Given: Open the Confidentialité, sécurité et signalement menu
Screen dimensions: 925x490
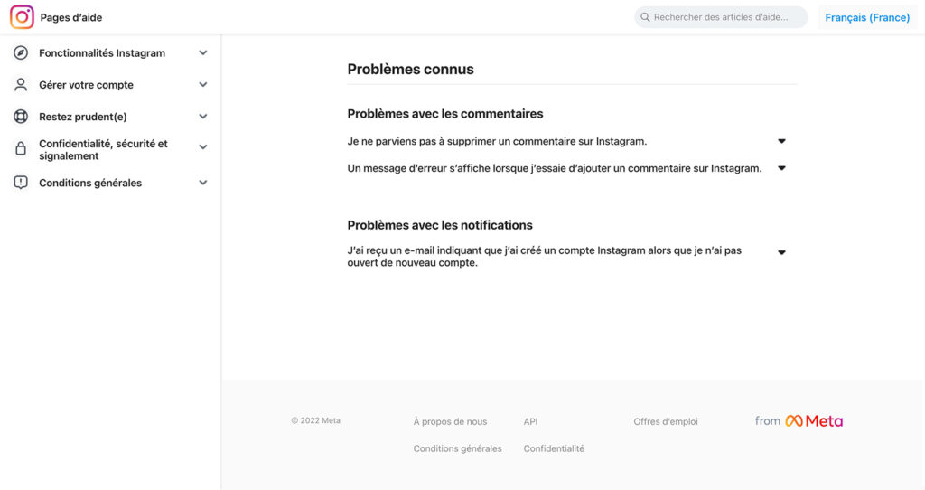Looking at the screenshot, I should [103, 149].
